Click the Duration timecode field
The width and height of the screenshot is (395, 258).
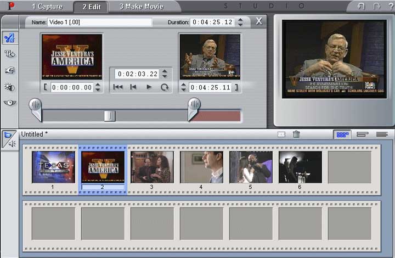pyautogui.click(x=212, y=22)
